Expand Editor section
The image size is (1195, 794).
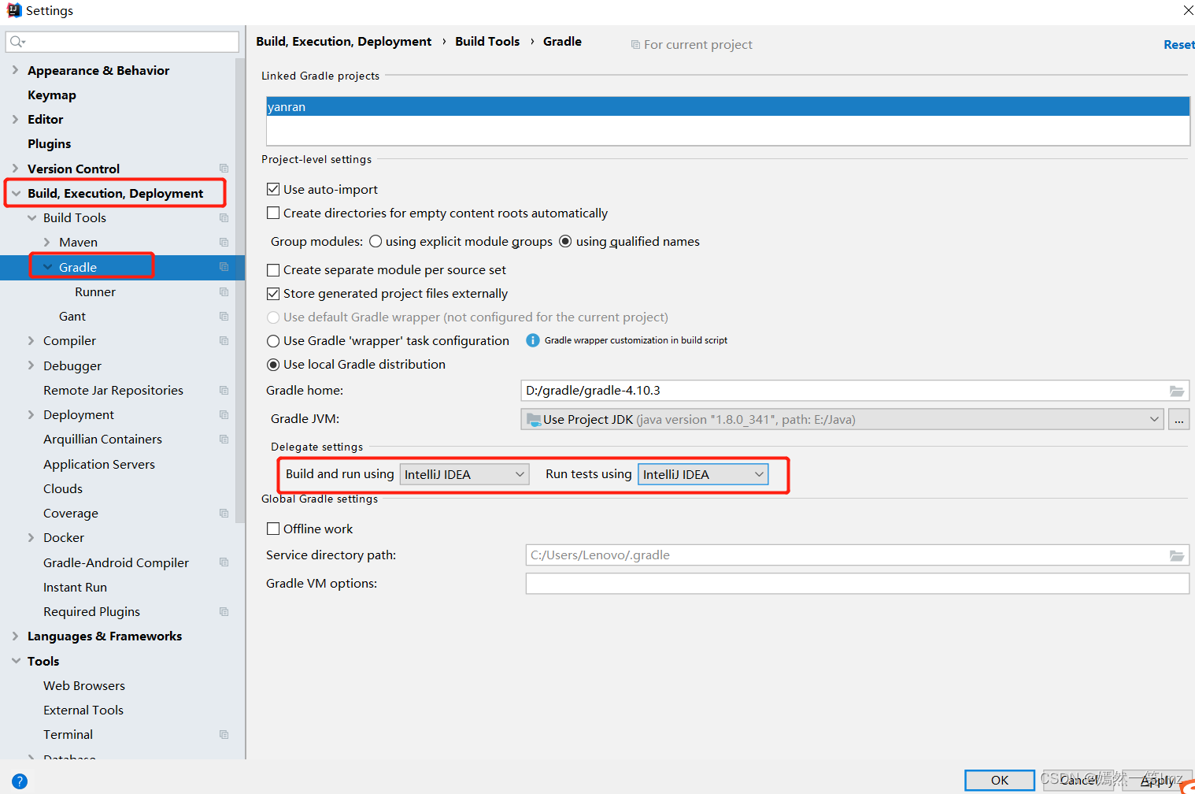tap(15, 119)
